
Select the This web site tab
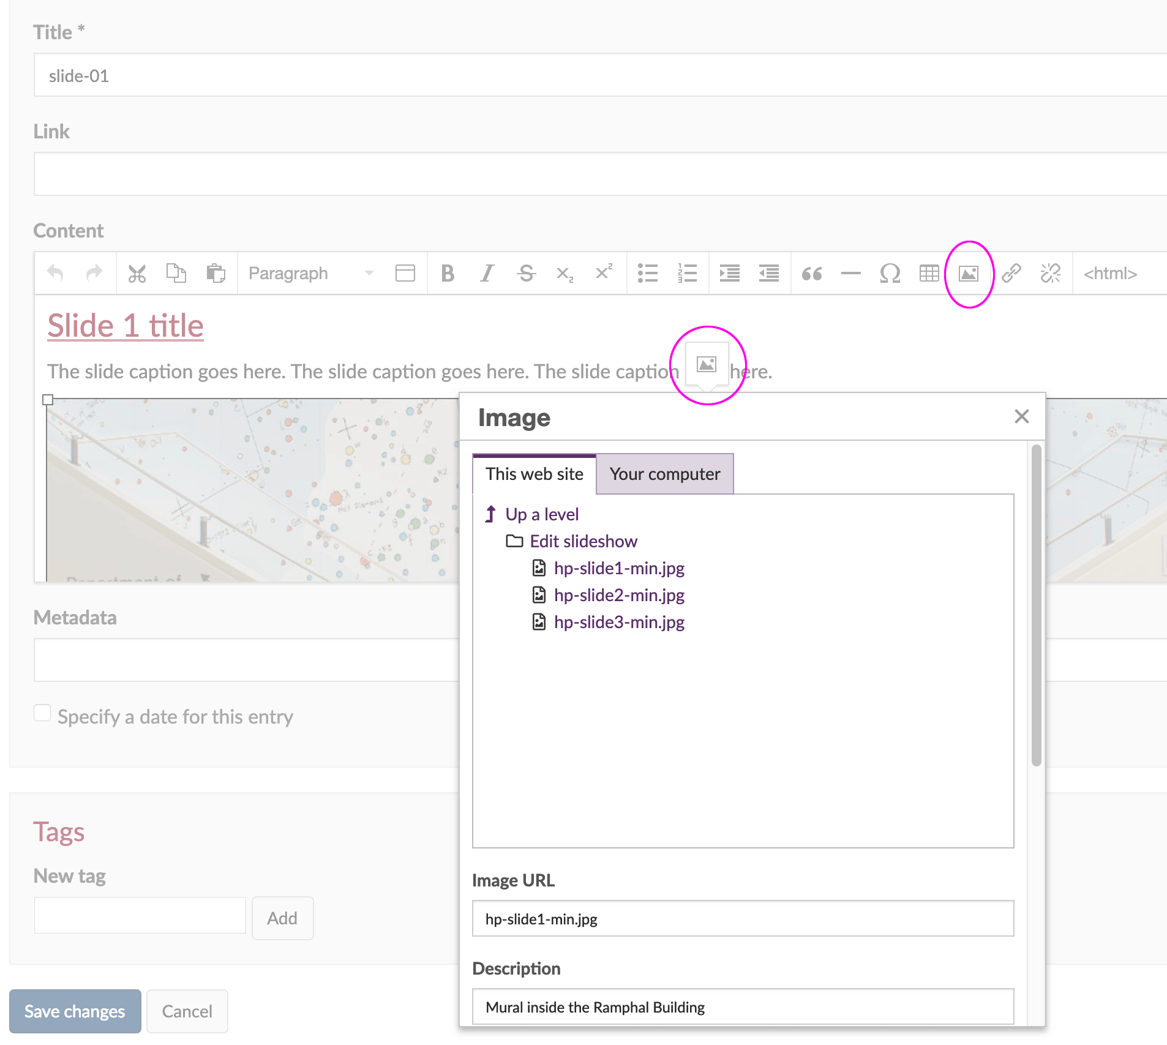[534, 474]
